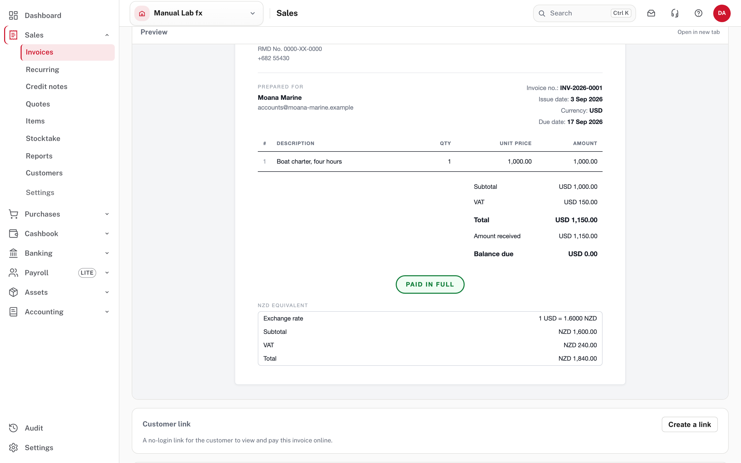This screenshot has height=463, width=741.
Task: Open Quotes in Sales submenu
Action: click(x=38, y=104)
